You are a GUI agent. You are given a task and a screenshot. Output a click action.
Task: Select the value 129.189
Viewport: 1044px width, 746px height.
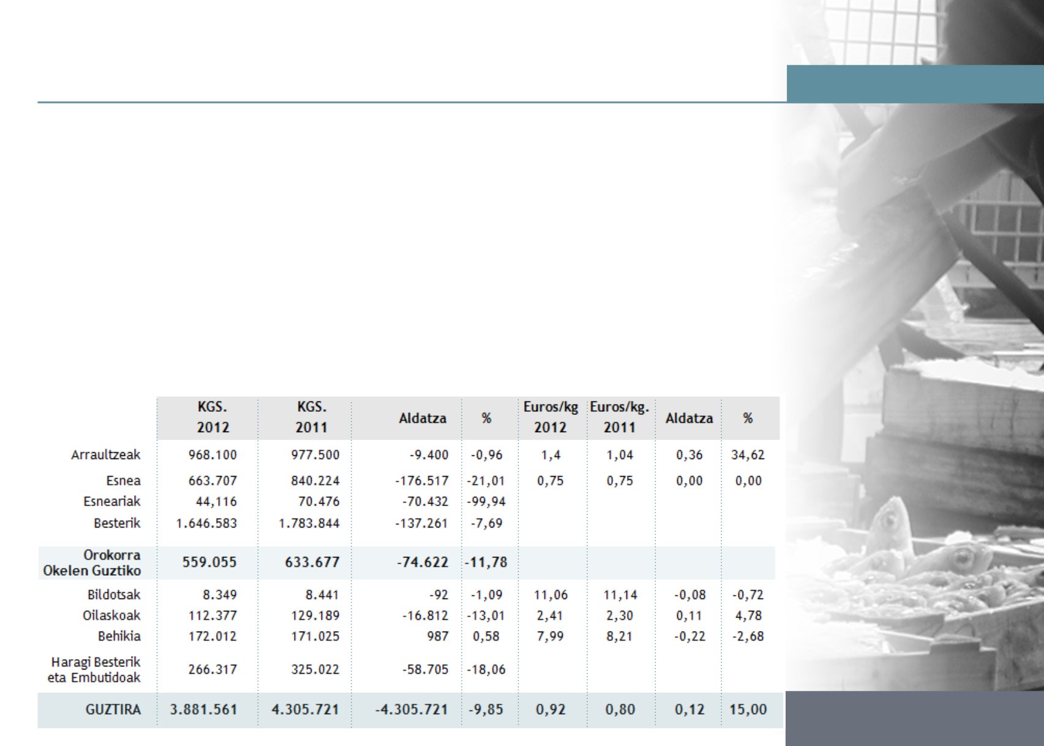tap(315, 615)
